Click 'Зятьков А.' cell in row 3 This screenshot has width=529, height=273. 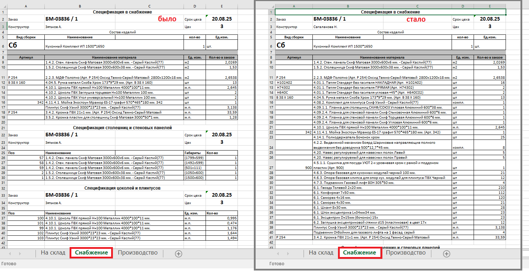tap(53, 27)
